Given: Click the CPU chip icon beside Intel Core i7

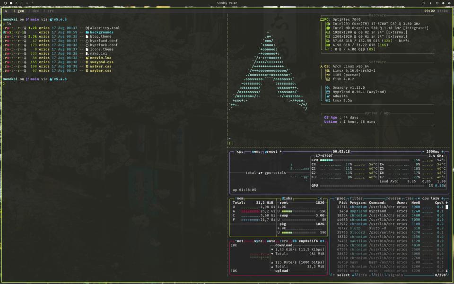Looking at the screenshot, I should tap(328, 24).
